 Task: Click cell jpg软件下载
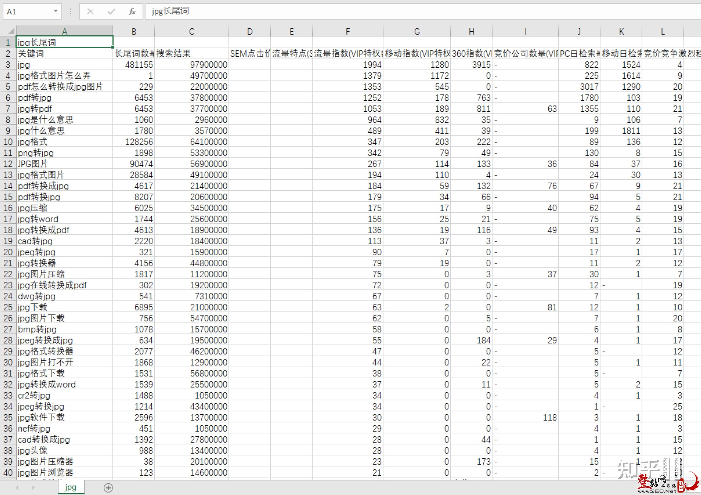64,417
